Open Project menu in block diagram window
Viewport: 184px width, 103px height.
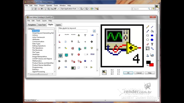click(x=42, y=5)
